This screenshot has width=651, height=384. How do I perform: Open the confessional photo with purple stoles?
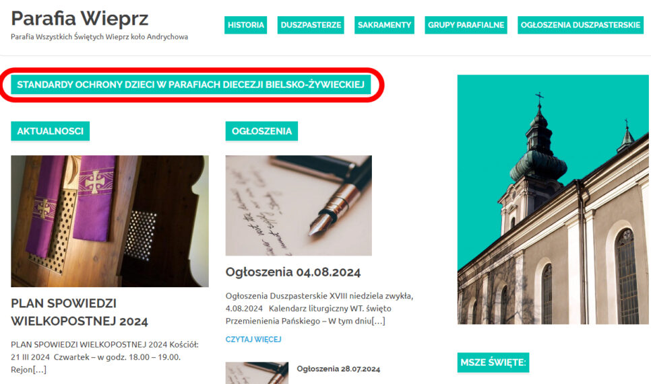click(110, 221)
